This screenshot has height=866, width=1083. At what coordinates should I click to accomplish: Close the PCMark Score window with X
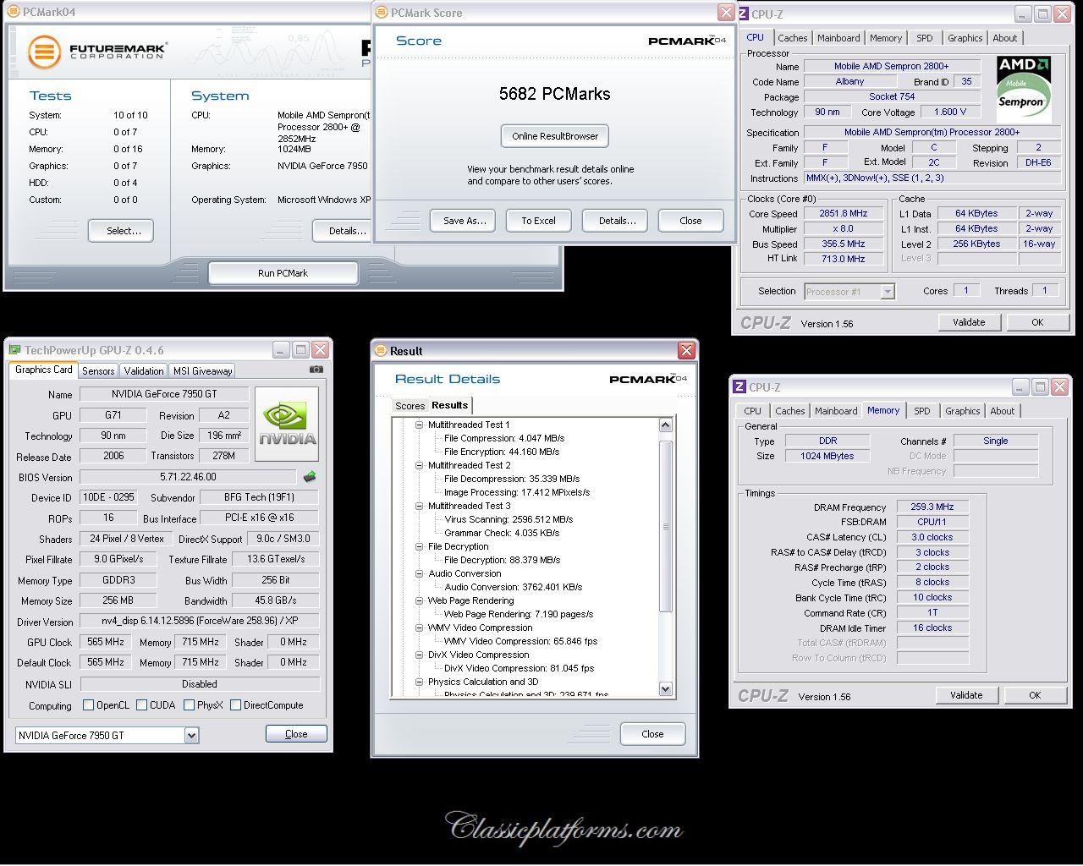pos(726,12)
